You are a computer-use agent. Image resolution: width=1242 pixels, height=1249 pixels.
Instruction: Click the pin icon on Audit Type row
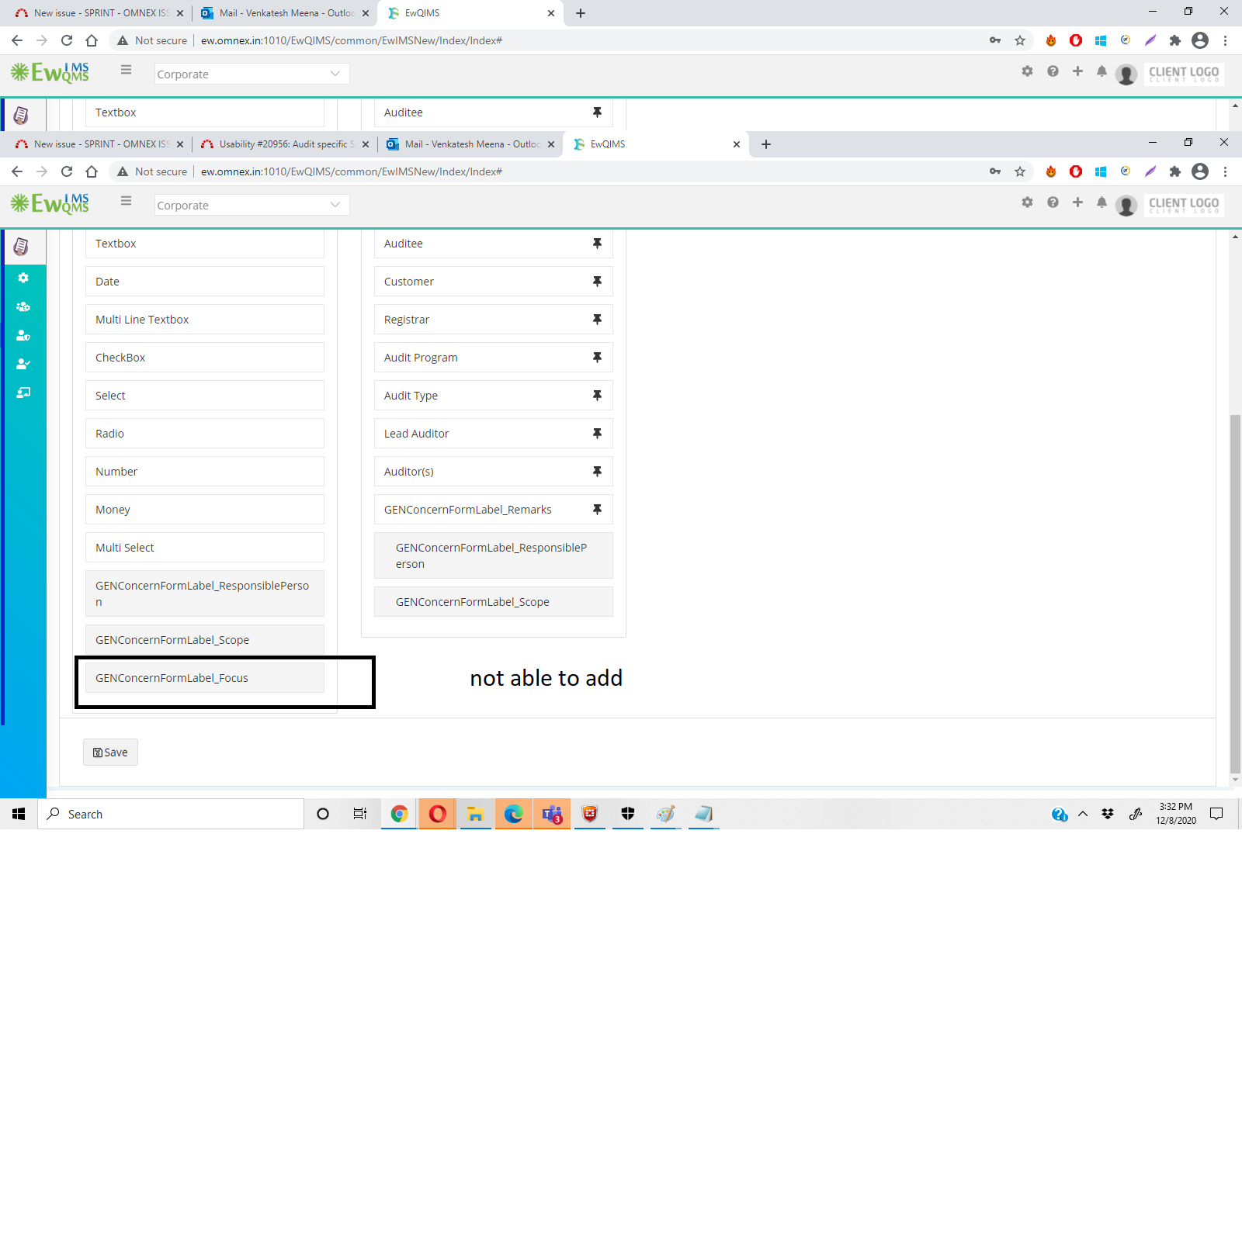(597, 396)
